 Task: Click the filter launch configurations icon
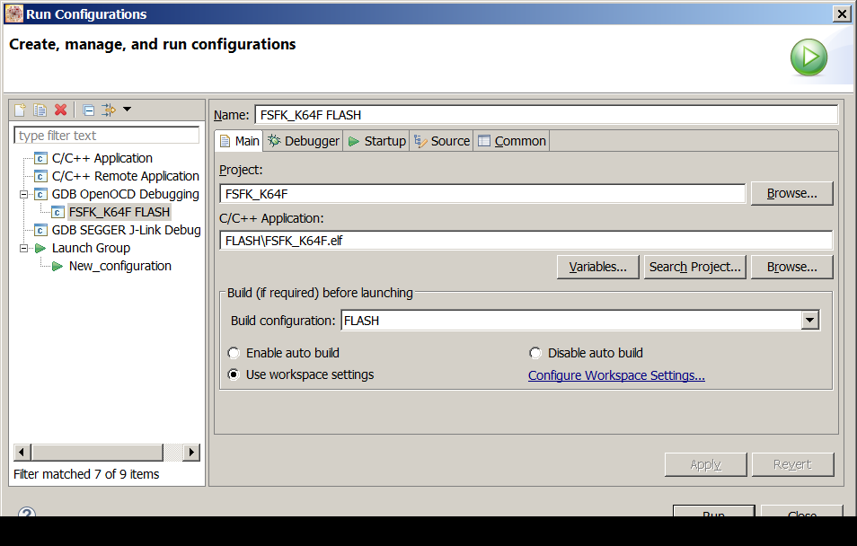coord(109,110)
